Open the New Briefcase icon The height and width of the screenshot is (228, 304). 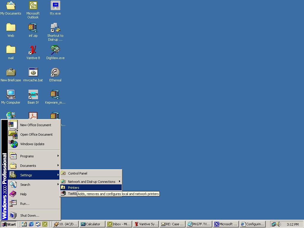pos(11,72)
